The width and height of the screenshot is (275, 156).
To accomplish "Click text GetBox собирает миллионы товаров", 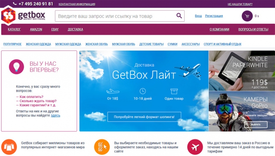I will tap(53, 145).
